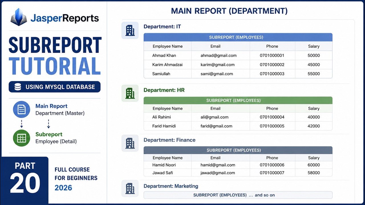Select the Samiullah name cell
This screenshot has height=205, width=365.
[x=161, y=74]
